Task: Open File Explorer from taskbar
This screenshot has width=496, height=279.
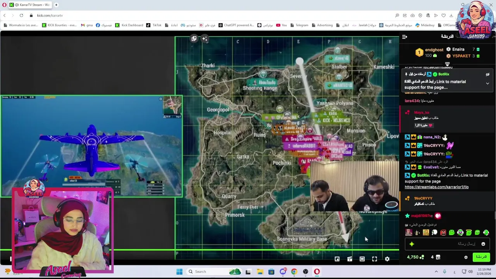Action: [260, 272]
